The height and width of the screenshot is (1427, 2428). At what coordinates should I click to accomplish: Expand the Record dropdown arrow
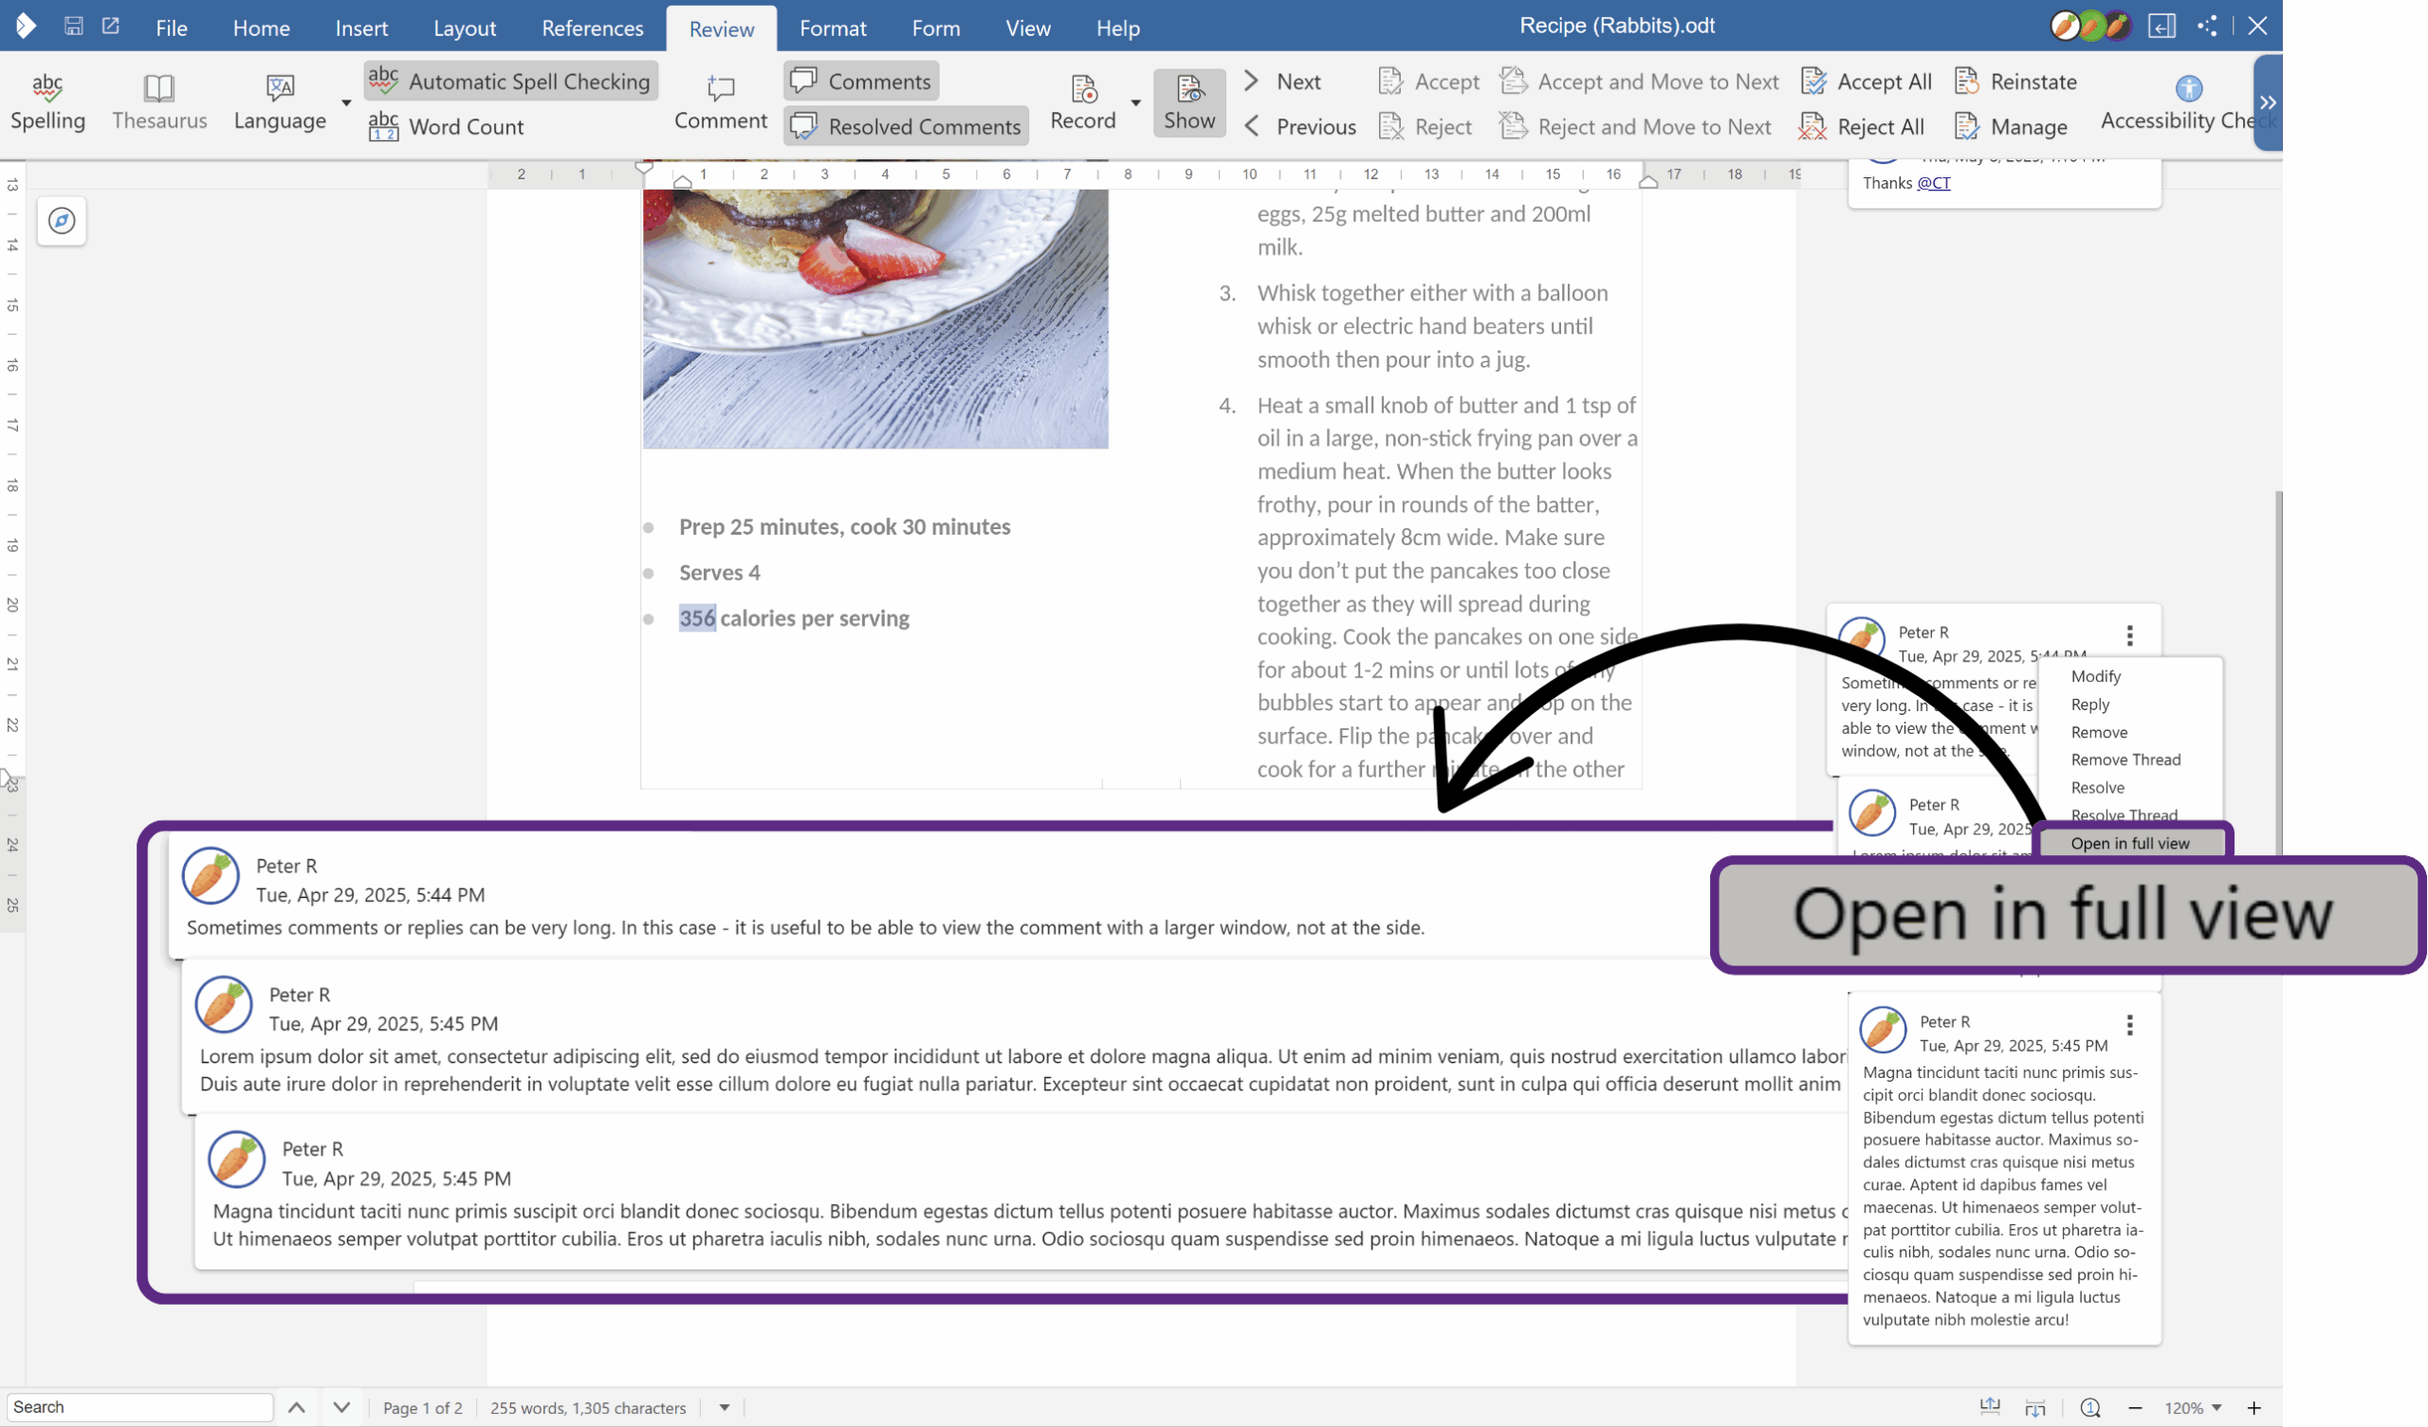1136,102
